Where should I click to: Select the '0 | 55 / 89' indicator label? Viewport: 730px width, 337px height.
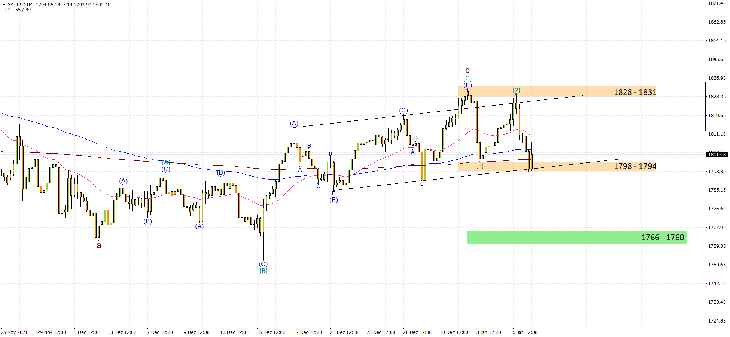(x=18, y=10)
